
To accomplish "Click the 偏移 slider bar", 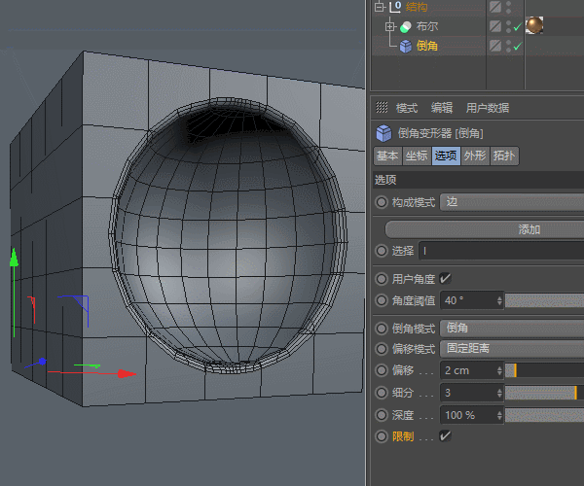I will tap(544, 370).
